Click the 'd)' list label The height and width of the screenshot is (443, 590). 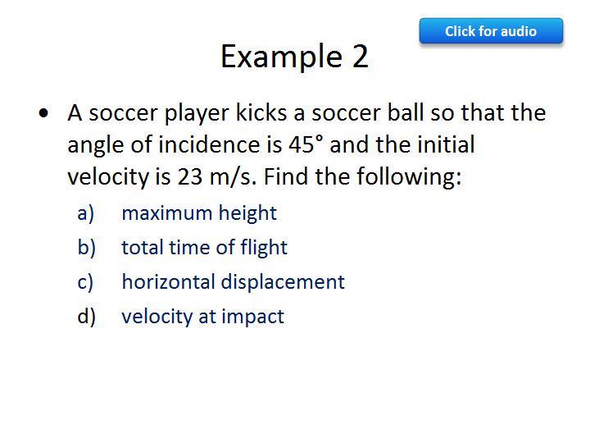pos(86,317)
